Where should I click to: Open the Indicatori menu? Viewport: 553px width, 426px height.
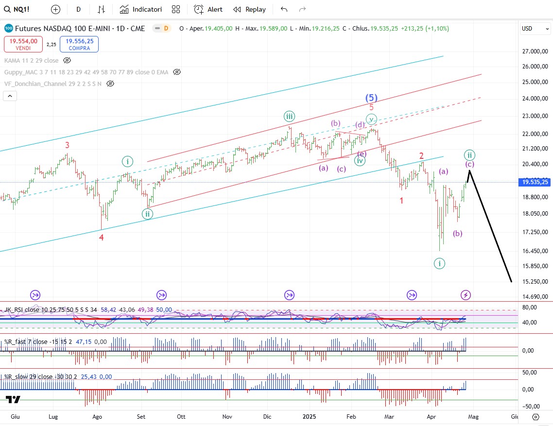click(x=140, y=10)
